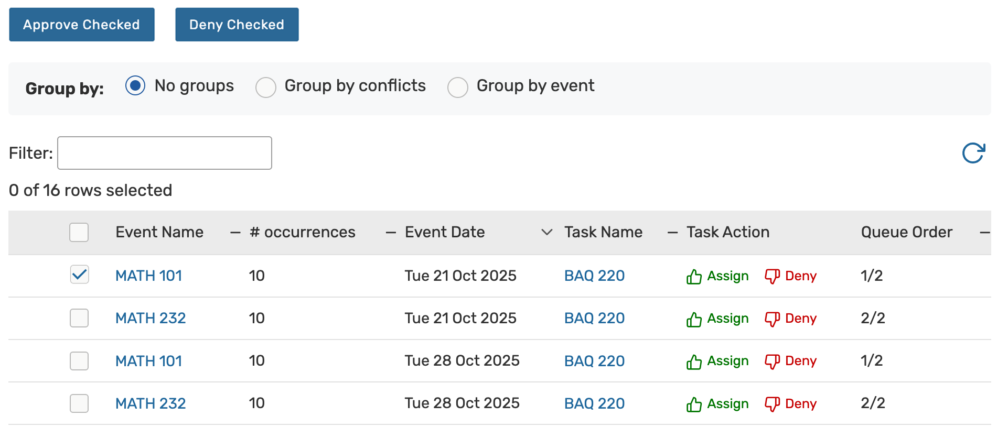Deny MATH 232 on Tue 28 Oct 2025

790,404
